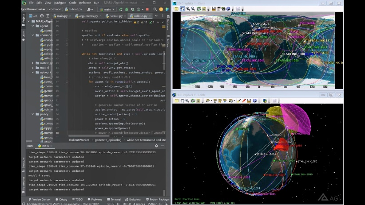The image size is (365, 205).
Task: Open the Navigate menu
Action: [x=60, y=3]
